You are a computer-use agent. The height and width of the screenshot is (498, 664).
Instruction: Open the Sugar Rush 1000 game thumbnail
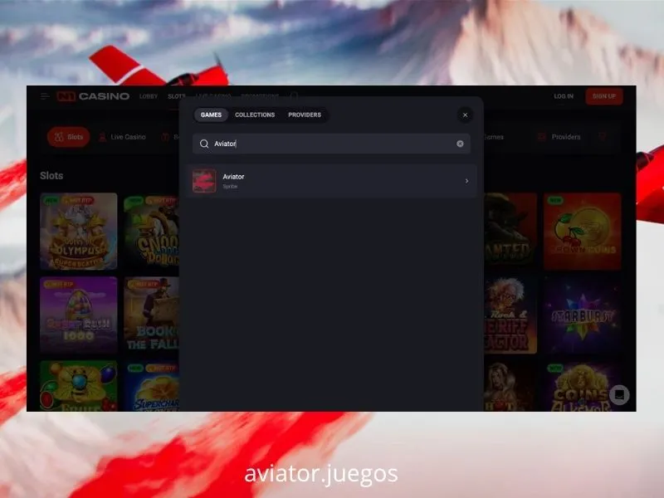tap(78, 315)
